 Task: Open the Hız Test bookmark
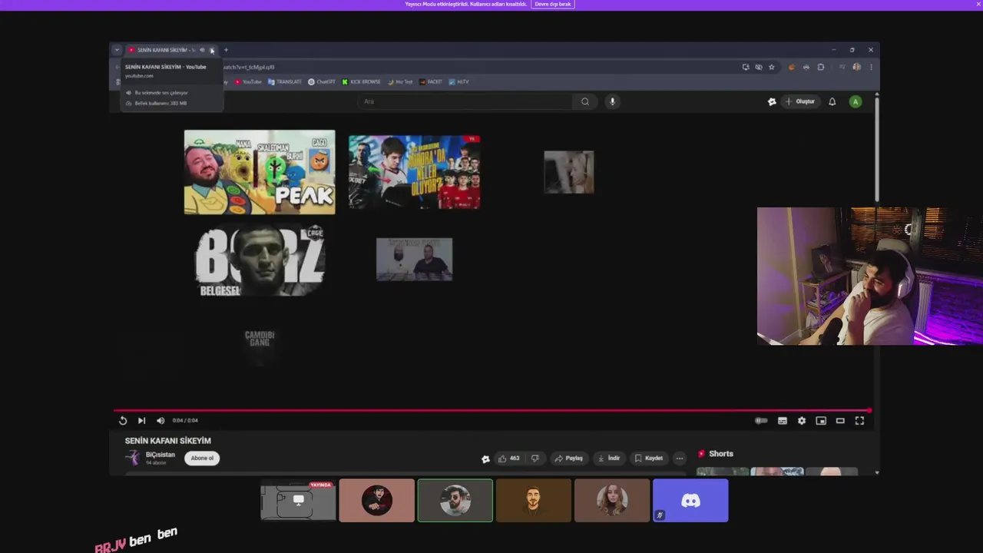[x=400, y=81]
